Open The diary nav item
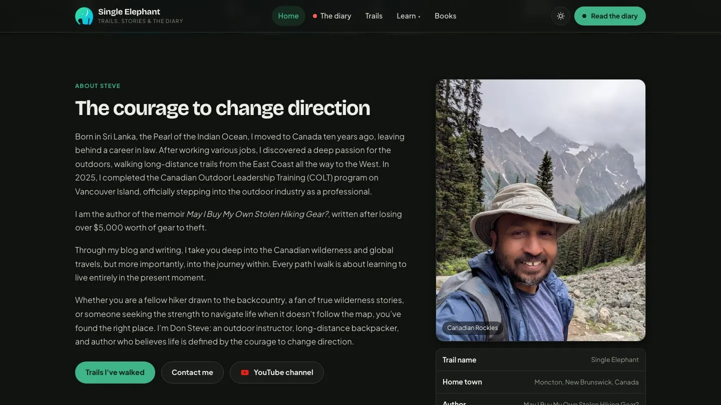 pyautogui.click(x=332, y=16)
